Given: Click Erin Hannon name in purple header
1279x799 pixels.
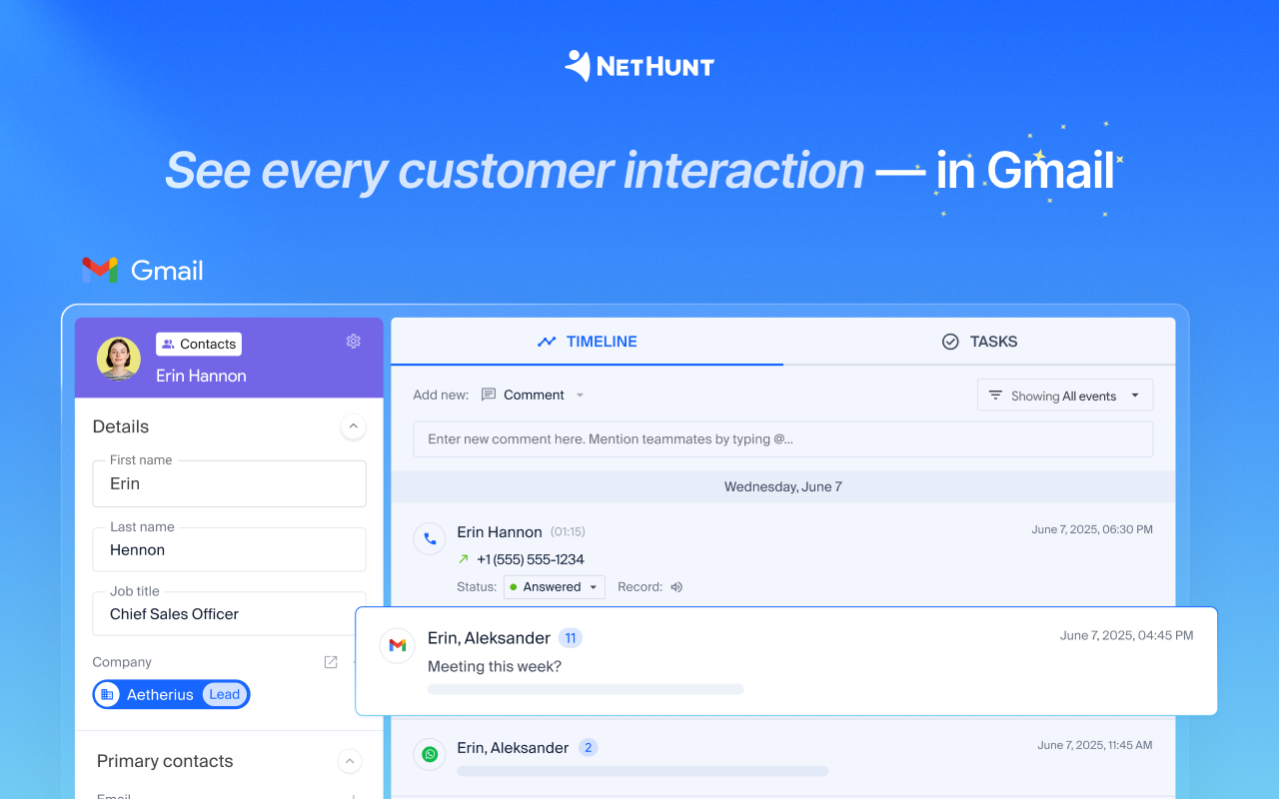Looking at the screenshot, I should [201, 376].
